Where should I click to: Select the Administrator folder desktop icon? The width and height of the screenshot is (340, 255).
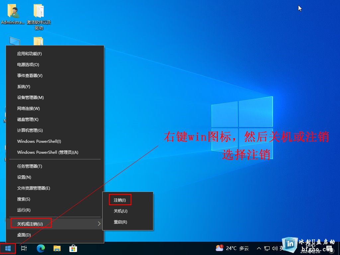click(13, 14)
